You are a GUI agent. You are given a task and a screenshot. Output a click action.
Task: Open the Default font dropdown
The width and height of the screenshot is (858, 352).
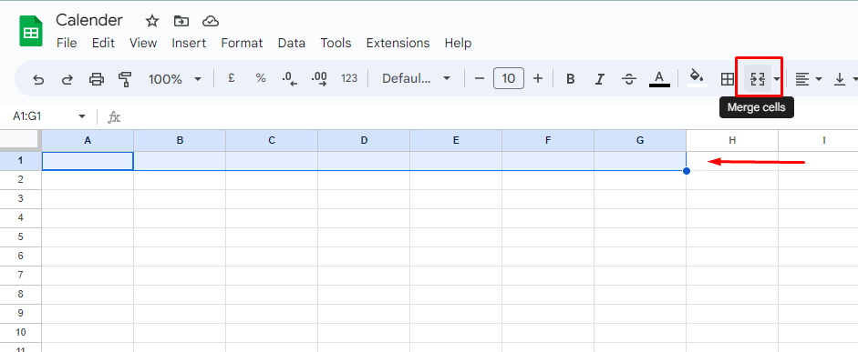pyautogui.click(x=416, y=78)
